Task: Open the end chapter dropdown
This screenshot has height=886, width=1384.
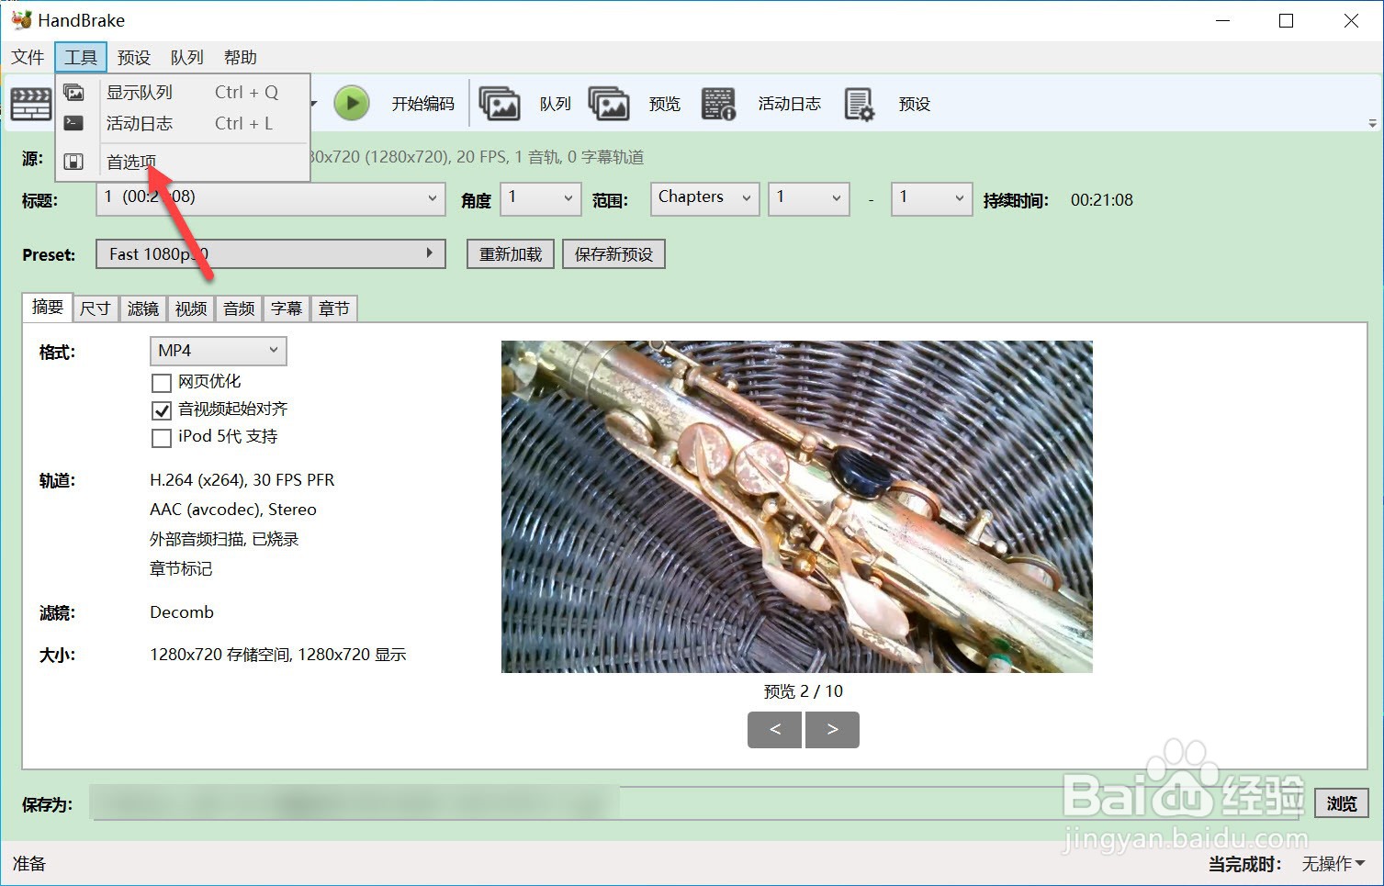Action: (x=932, y=198)
